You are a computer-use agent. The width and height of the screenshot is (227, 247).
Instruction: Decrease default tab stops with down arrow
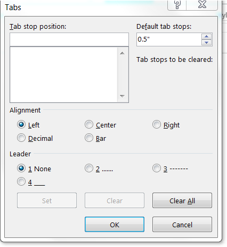206,43
